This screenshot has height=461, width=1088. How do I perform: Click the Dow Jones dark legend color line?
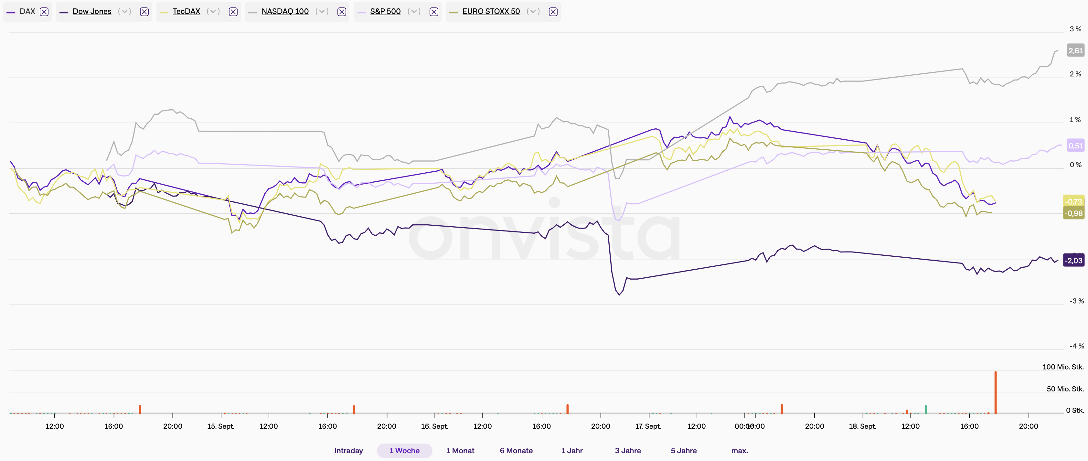[64, 12]
